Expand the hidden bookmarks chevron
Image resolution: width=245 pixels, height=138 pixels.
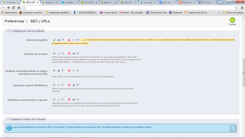[x=219, y=13]
